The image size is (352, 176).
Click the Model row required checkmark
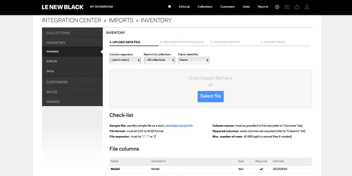pos(261,169)
